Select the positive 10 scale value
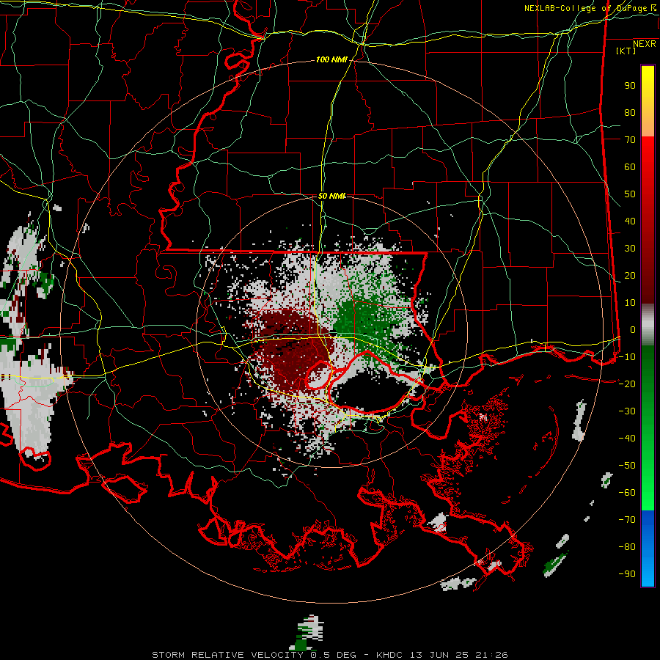Screen dimensions: 660x660 tap(630, 303)
